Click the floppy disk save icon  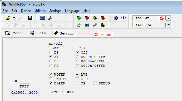30,18
